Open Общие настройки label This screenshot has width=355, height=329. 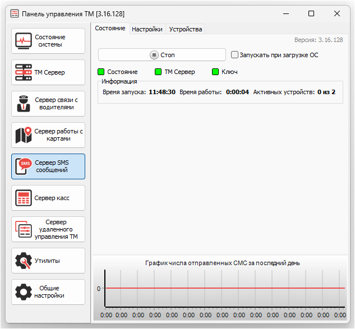pos(49,292)
